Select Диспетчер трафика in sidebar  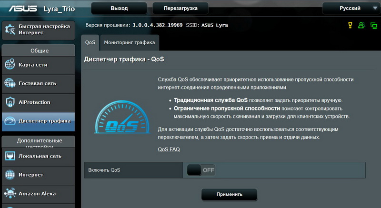click(38, 121)
